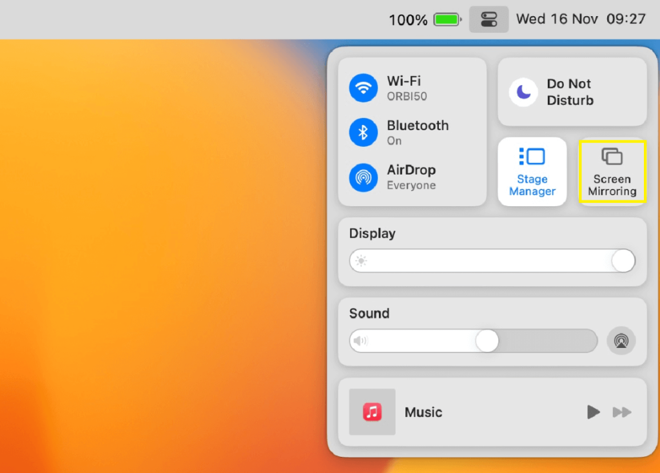Click the Wi-Fi icon toggle
Viewport: 660px width, 473px height.
[364, 88]
